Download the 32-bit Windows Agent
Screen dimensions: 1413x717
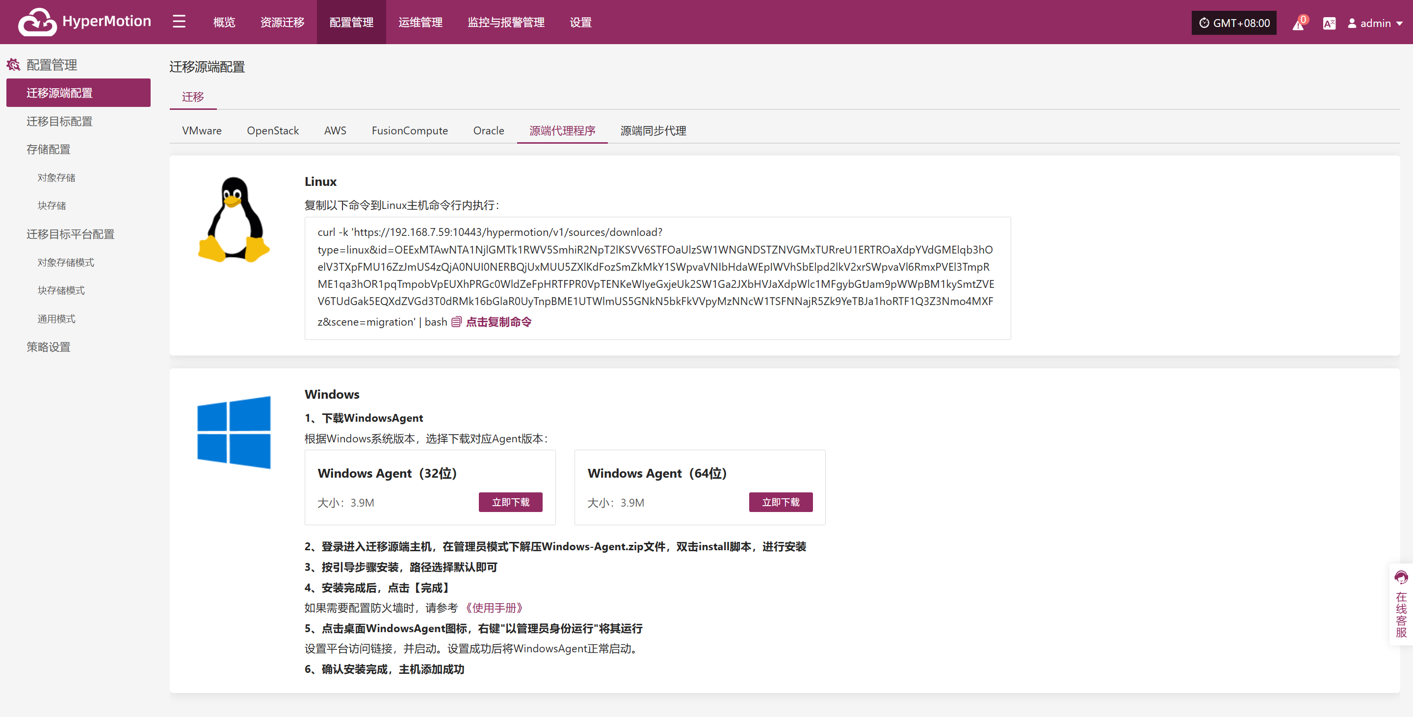coord(510,502)
